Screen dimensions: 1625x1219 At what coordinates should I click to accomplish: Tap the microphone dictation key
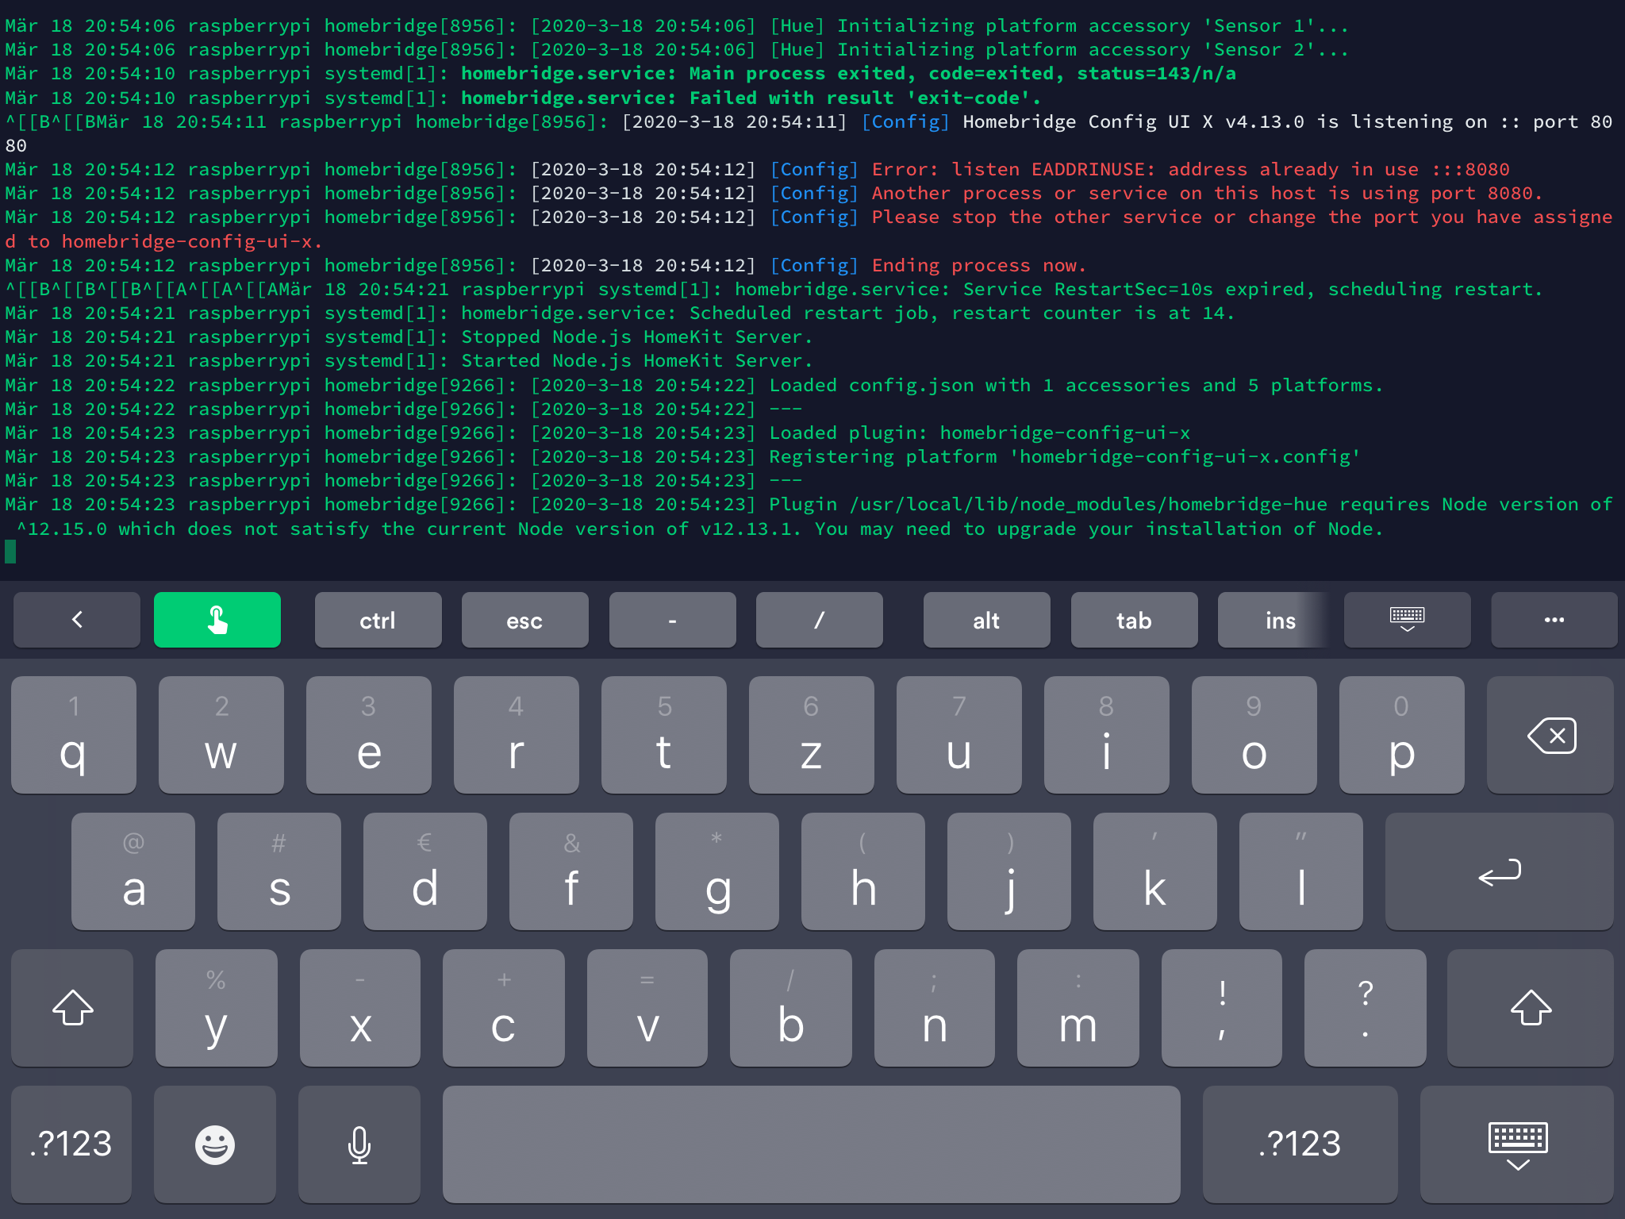click(x=359, y=1144)
